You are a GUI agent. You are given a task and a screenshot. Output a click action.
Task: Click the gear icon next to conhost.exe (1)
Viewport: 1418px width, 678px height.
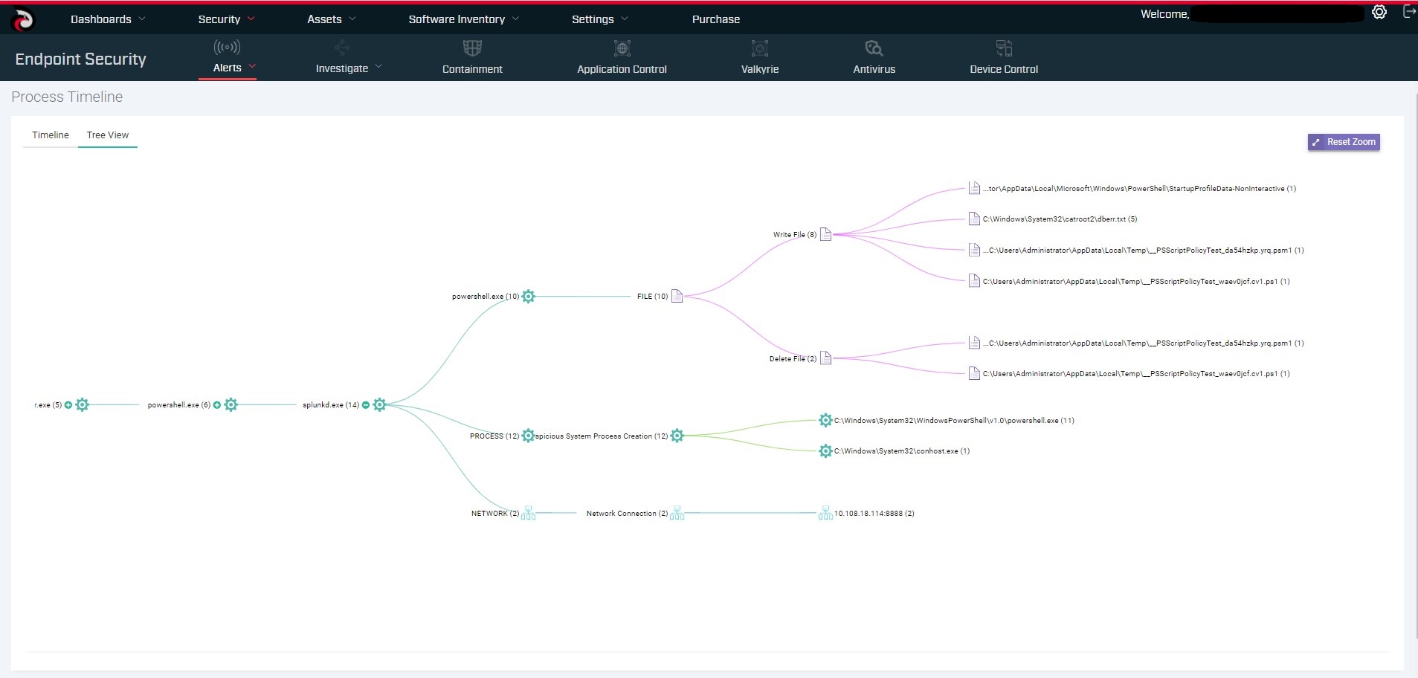tap(825, 451)
